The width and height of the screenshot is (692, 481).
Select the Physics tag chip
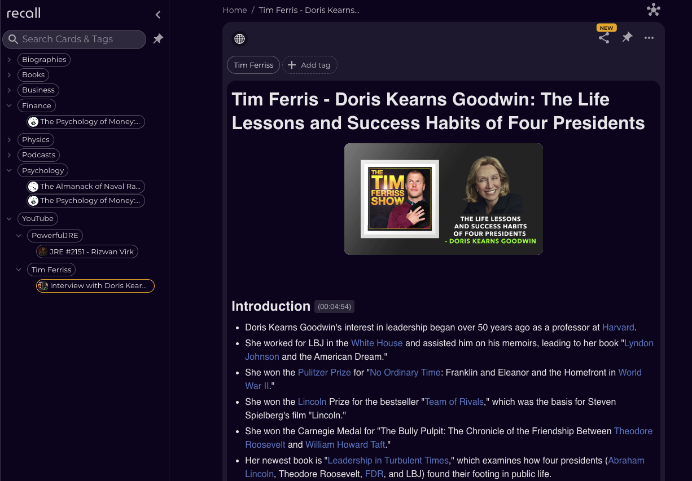pos(36,139)
